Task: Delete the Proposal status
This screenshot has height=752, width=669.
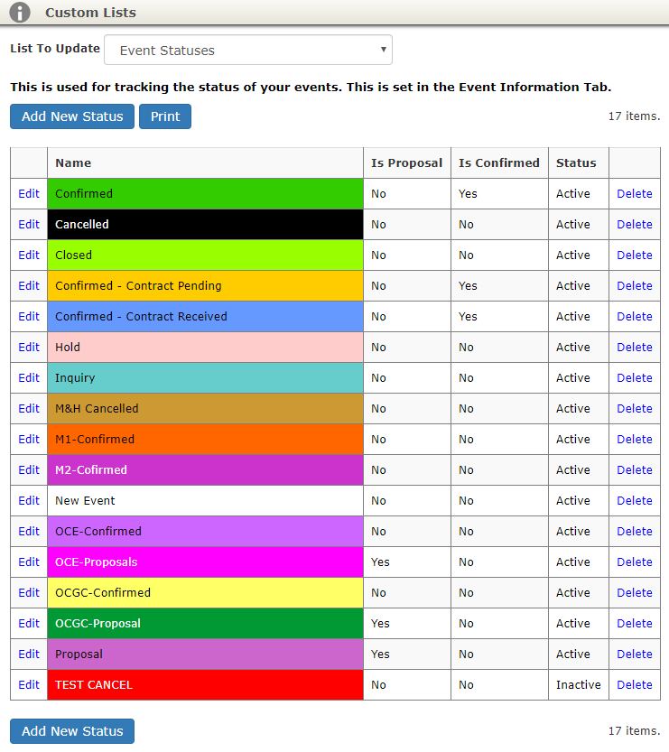Action: click(635, 655)
